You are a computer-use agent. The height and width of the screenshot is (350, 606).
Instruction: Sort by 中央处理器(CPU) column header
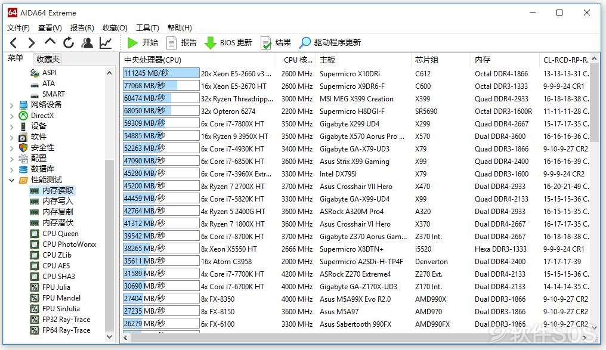197,60
